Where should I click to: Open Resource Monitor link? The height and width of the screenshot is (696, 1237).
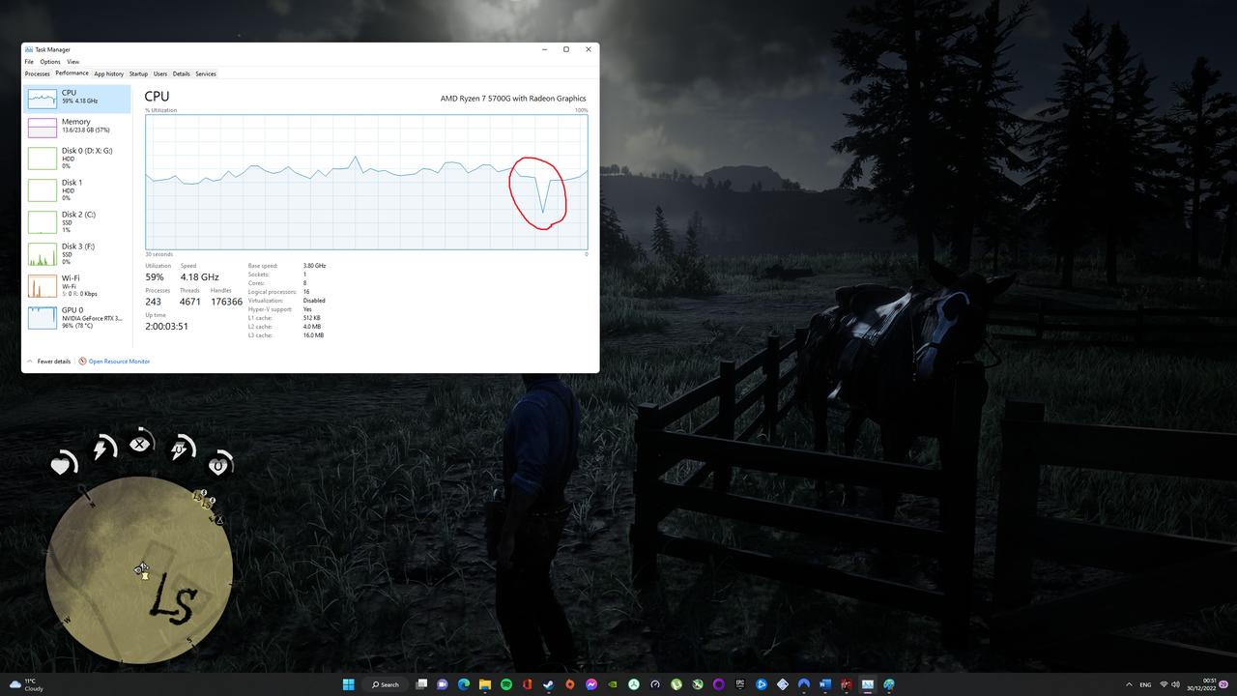point(120,362)
